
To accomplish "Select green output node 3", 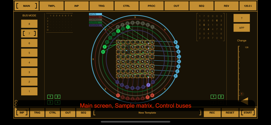I will coord(118,31).
